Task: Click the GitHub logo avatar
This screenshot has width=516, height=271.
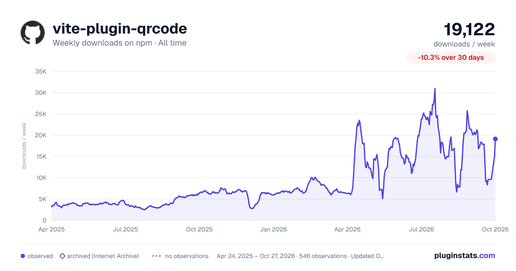Action: click(33, 32)
